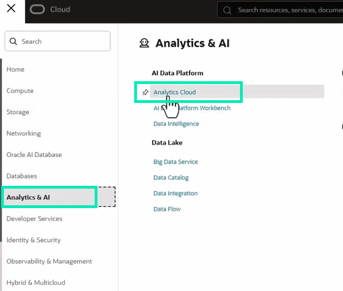This screenshot has height=291, width=343.
Task: Pin Analytics Cloud using the pin icon
Action: [145, 92]
